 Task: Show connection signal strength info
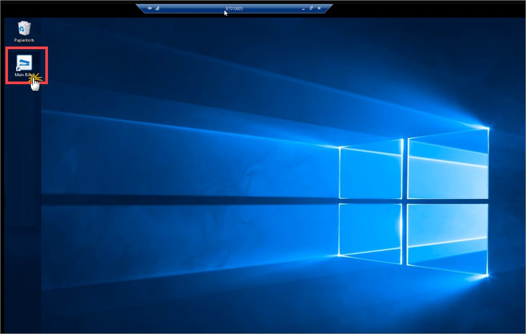click(157, 8)
